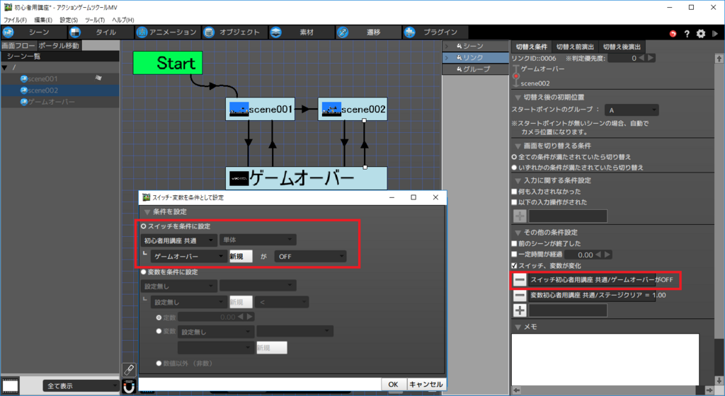Viewport: 725px width, 396px height.
Task: Click the filmstrip icon at bottom left
Action: pos(10,385)
